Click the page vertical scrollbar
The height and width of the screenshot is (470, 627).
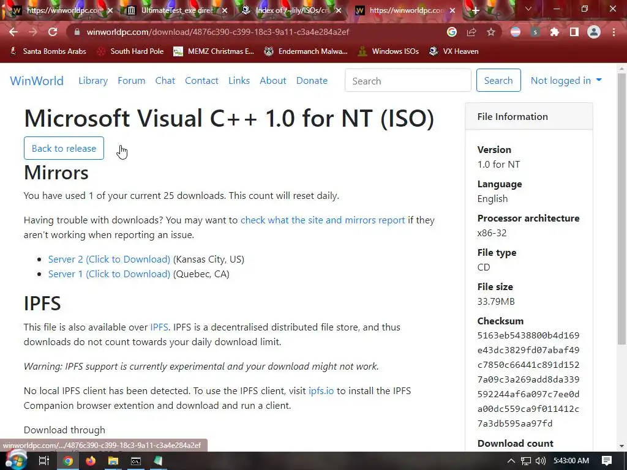click(621, 208)
